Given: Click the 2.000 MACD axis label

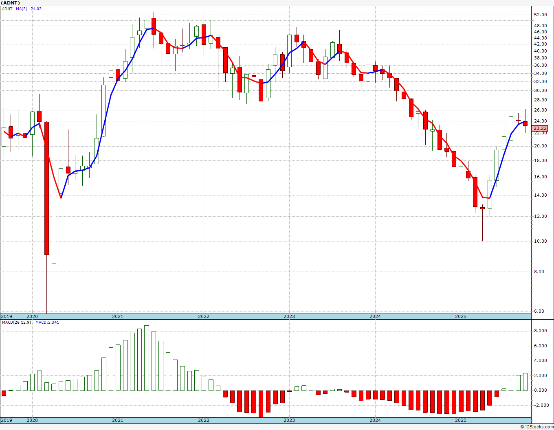Looking at the screenshot, I should tap(540, 375).
